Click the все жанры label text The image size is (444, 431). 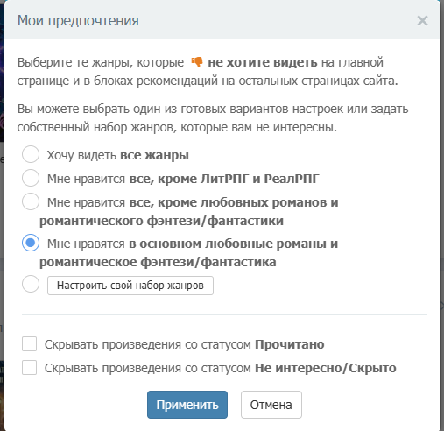(154, 155)
